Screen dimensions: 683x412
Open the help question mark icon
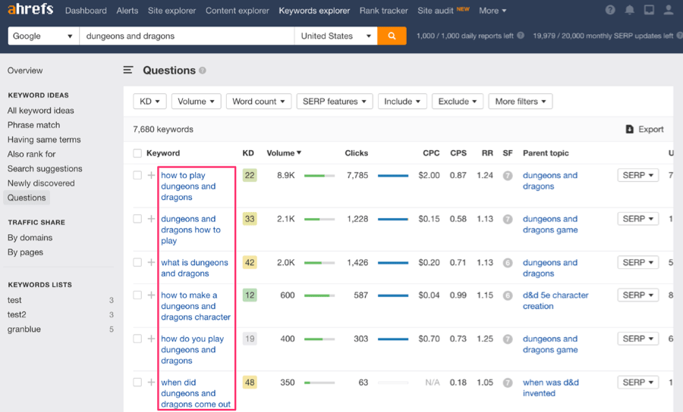click(x=610, y=10)
